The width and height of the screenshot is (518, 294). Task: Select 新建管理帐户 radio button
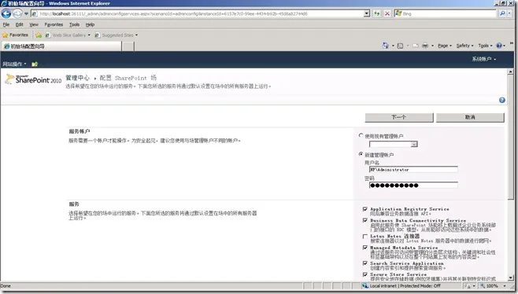pyautogui.click(x=361, y=154)
